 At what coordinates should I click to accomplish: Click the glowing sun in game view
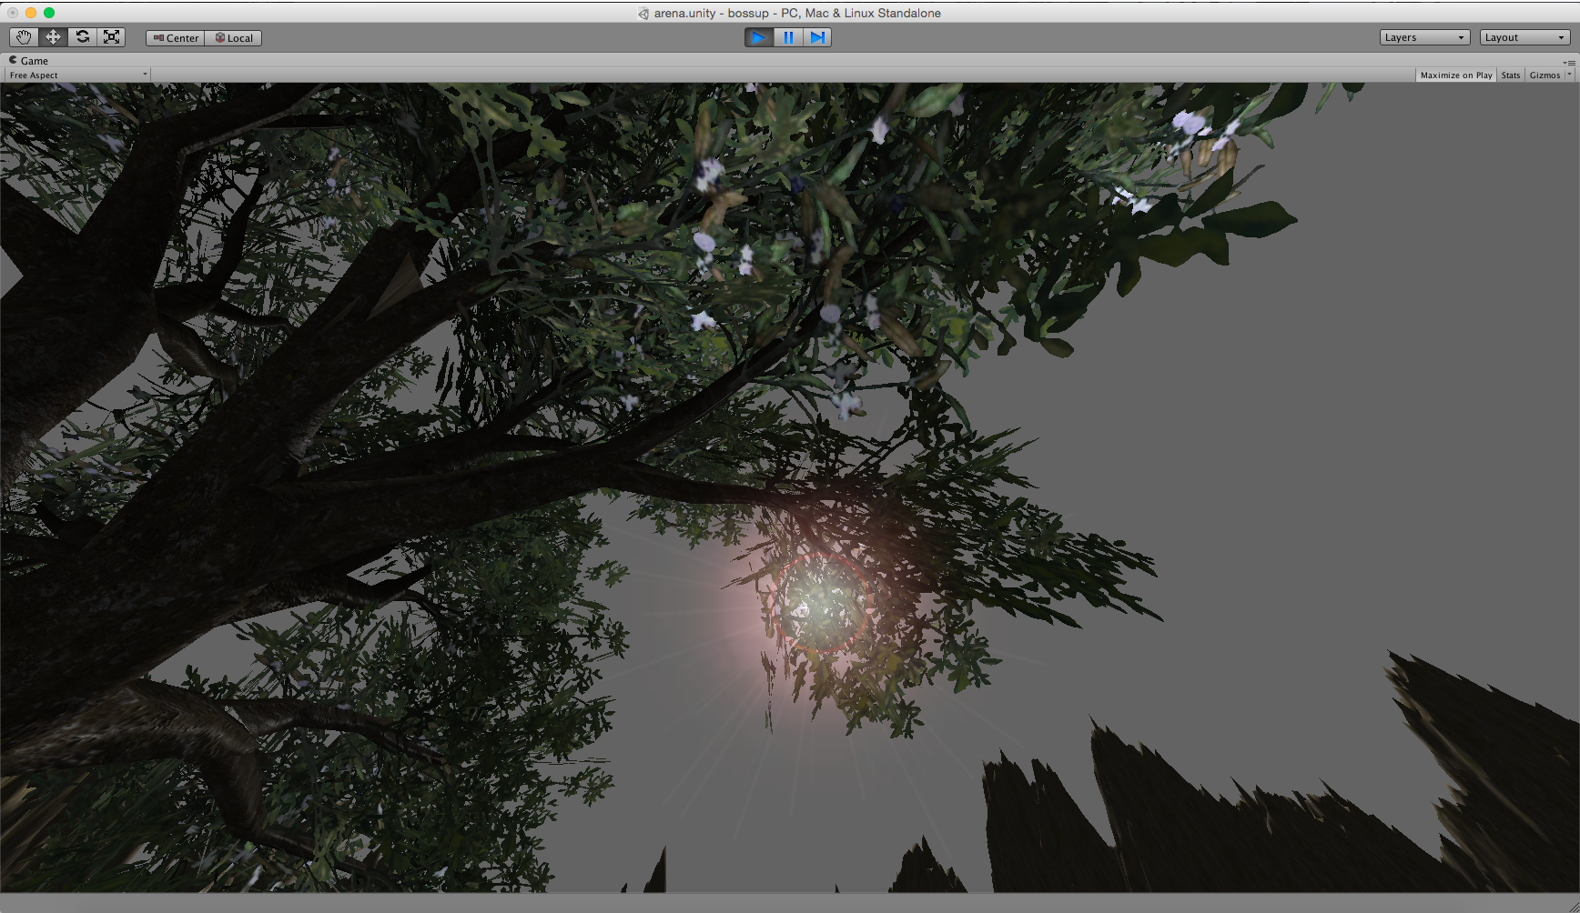[x=823, y=602]
